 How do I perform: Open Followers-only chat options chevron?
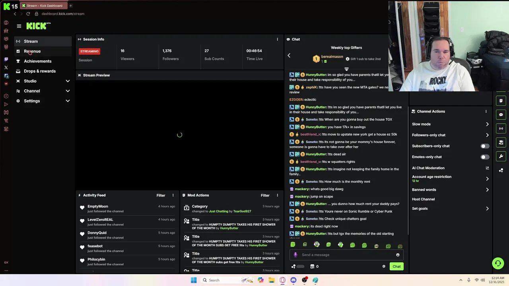pyautogui.click(x=487, y=135)
